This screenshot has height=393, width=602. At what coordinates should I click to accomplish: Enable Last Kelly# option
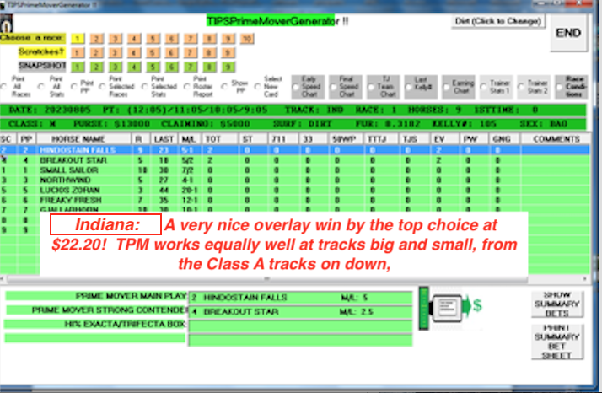click(x=421, y=87)
